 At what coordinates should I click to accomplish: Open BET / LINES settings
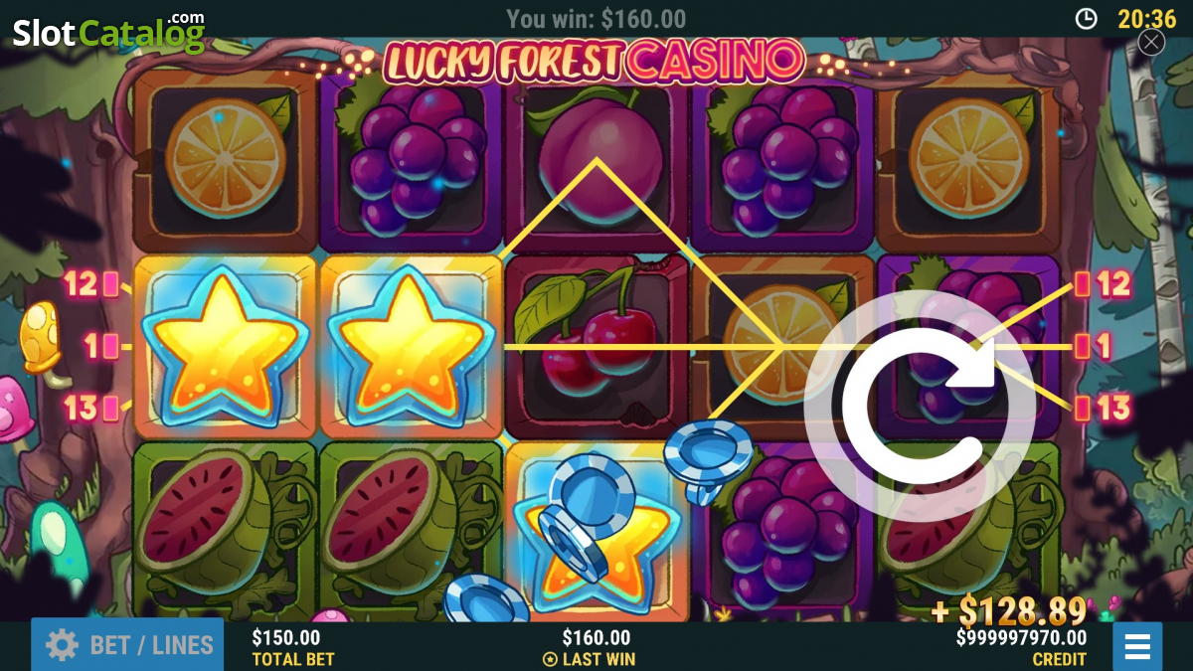[x=127, y=645]
